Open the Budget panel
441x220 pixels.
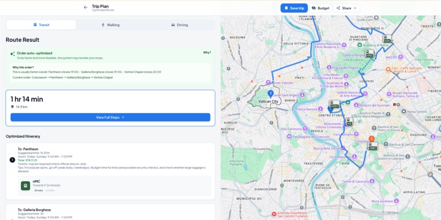[320, 8]
